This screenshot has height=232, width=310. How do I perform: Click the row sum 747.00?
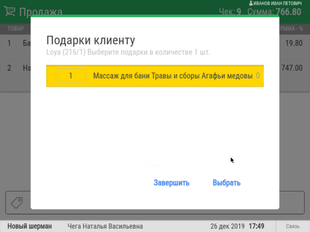point(292,68)
